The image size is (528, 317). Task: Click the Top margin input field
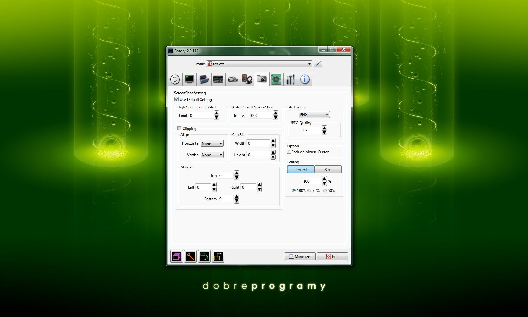(226, 175)
